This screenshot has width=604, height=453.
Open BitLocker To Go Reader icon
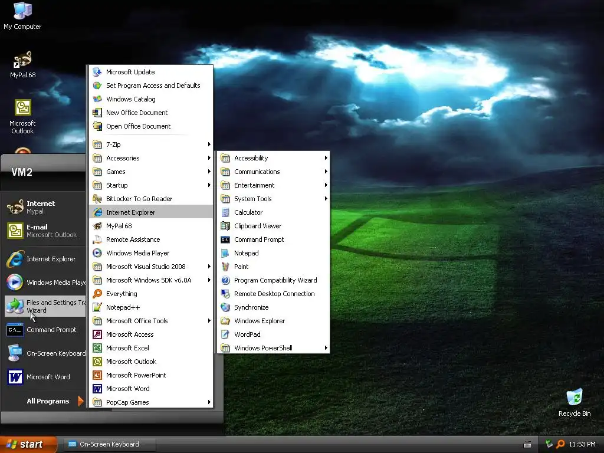click(97, 199)
